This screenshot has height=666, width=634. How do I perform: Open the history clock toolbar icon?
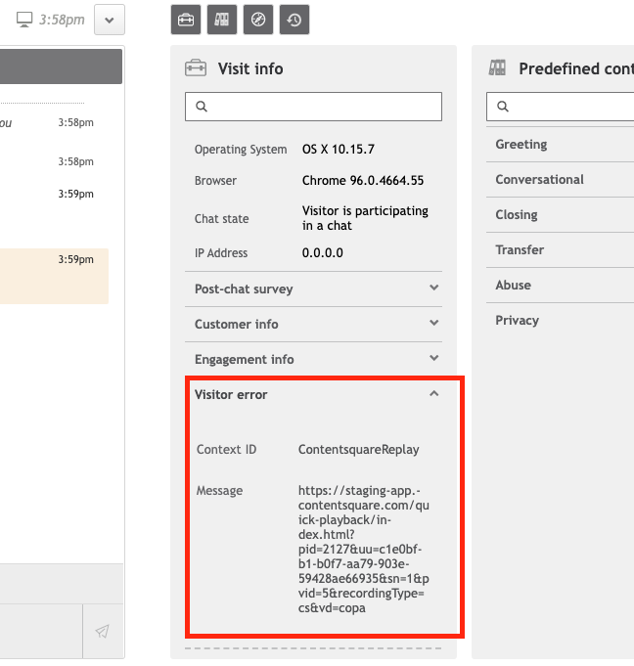(x=294, y=20)
